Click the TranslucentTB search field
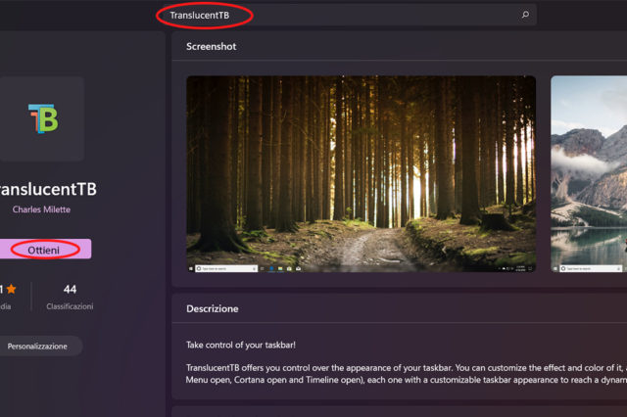 point(348,15)
